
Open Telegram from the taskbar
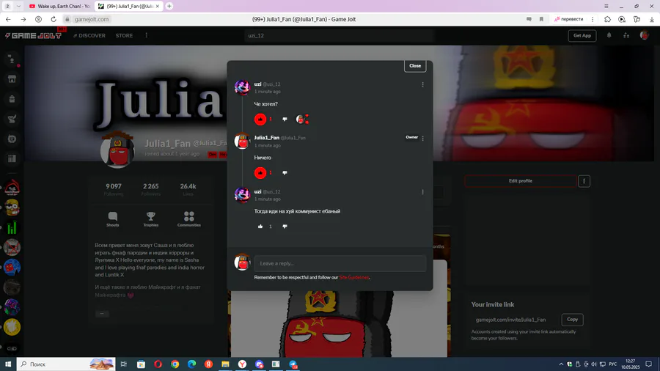(293, 364)
